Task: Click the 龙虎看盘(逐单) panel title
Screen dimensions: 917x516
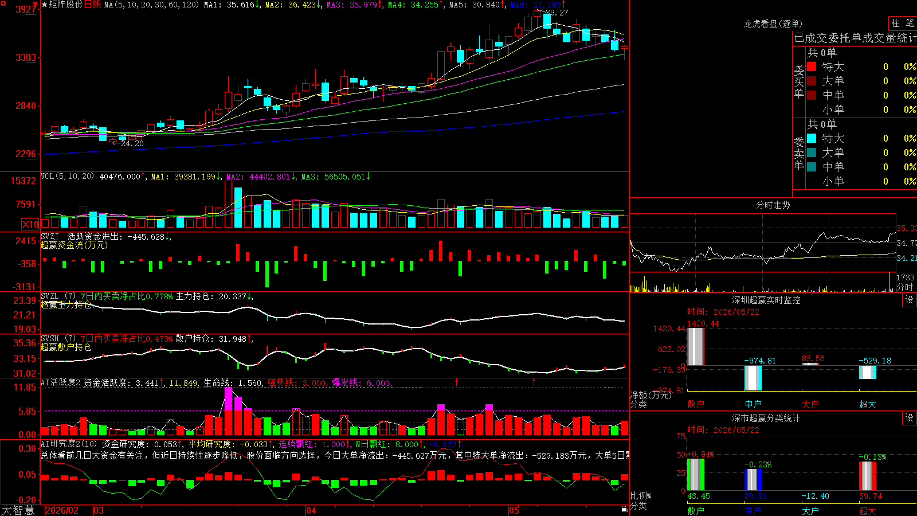Action: (773, 24)
